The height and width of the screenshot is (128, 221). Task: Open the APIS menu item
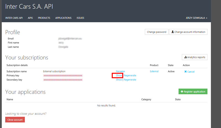[x=30, y=18]
